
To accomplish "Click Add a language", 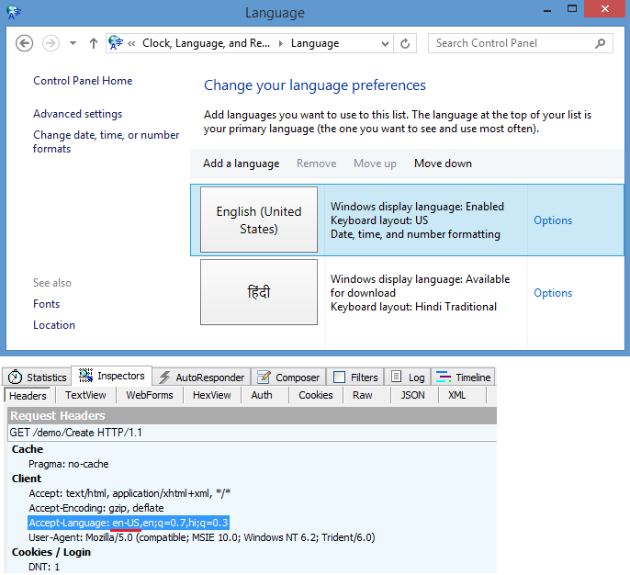I will [241, 163].
